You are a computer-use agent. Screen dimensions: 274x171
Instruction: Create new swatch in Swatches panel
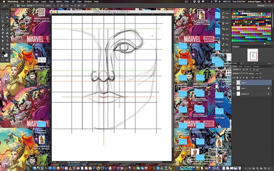tap(264, 44)
